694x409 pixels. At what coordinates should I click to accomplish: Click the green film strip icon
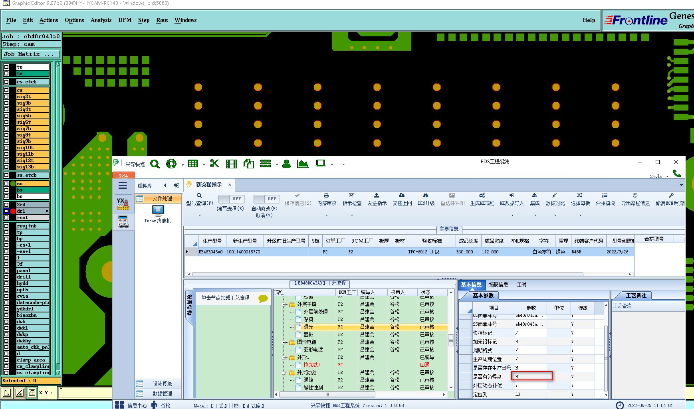231,164
